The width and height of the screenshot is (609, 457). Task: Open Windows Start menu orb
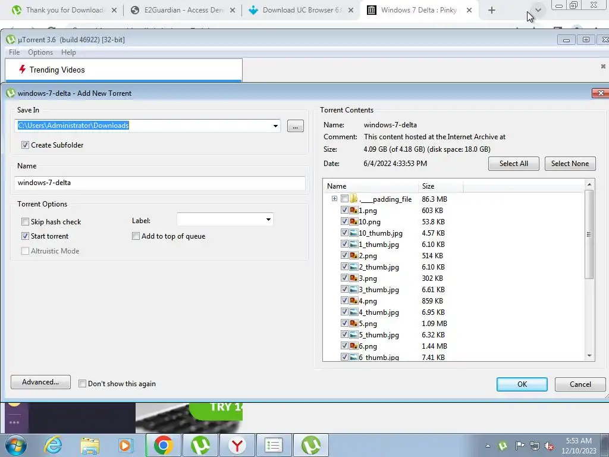coord(15,445)
